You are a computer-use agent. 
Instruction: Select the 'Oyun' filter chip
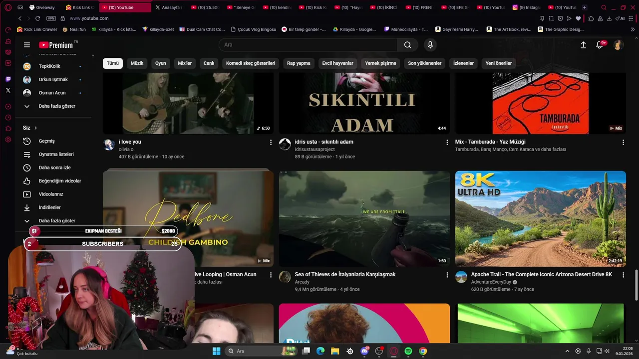point(160,63)
